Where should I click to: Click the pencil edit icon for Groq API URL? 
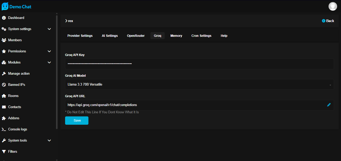[329, 105]
